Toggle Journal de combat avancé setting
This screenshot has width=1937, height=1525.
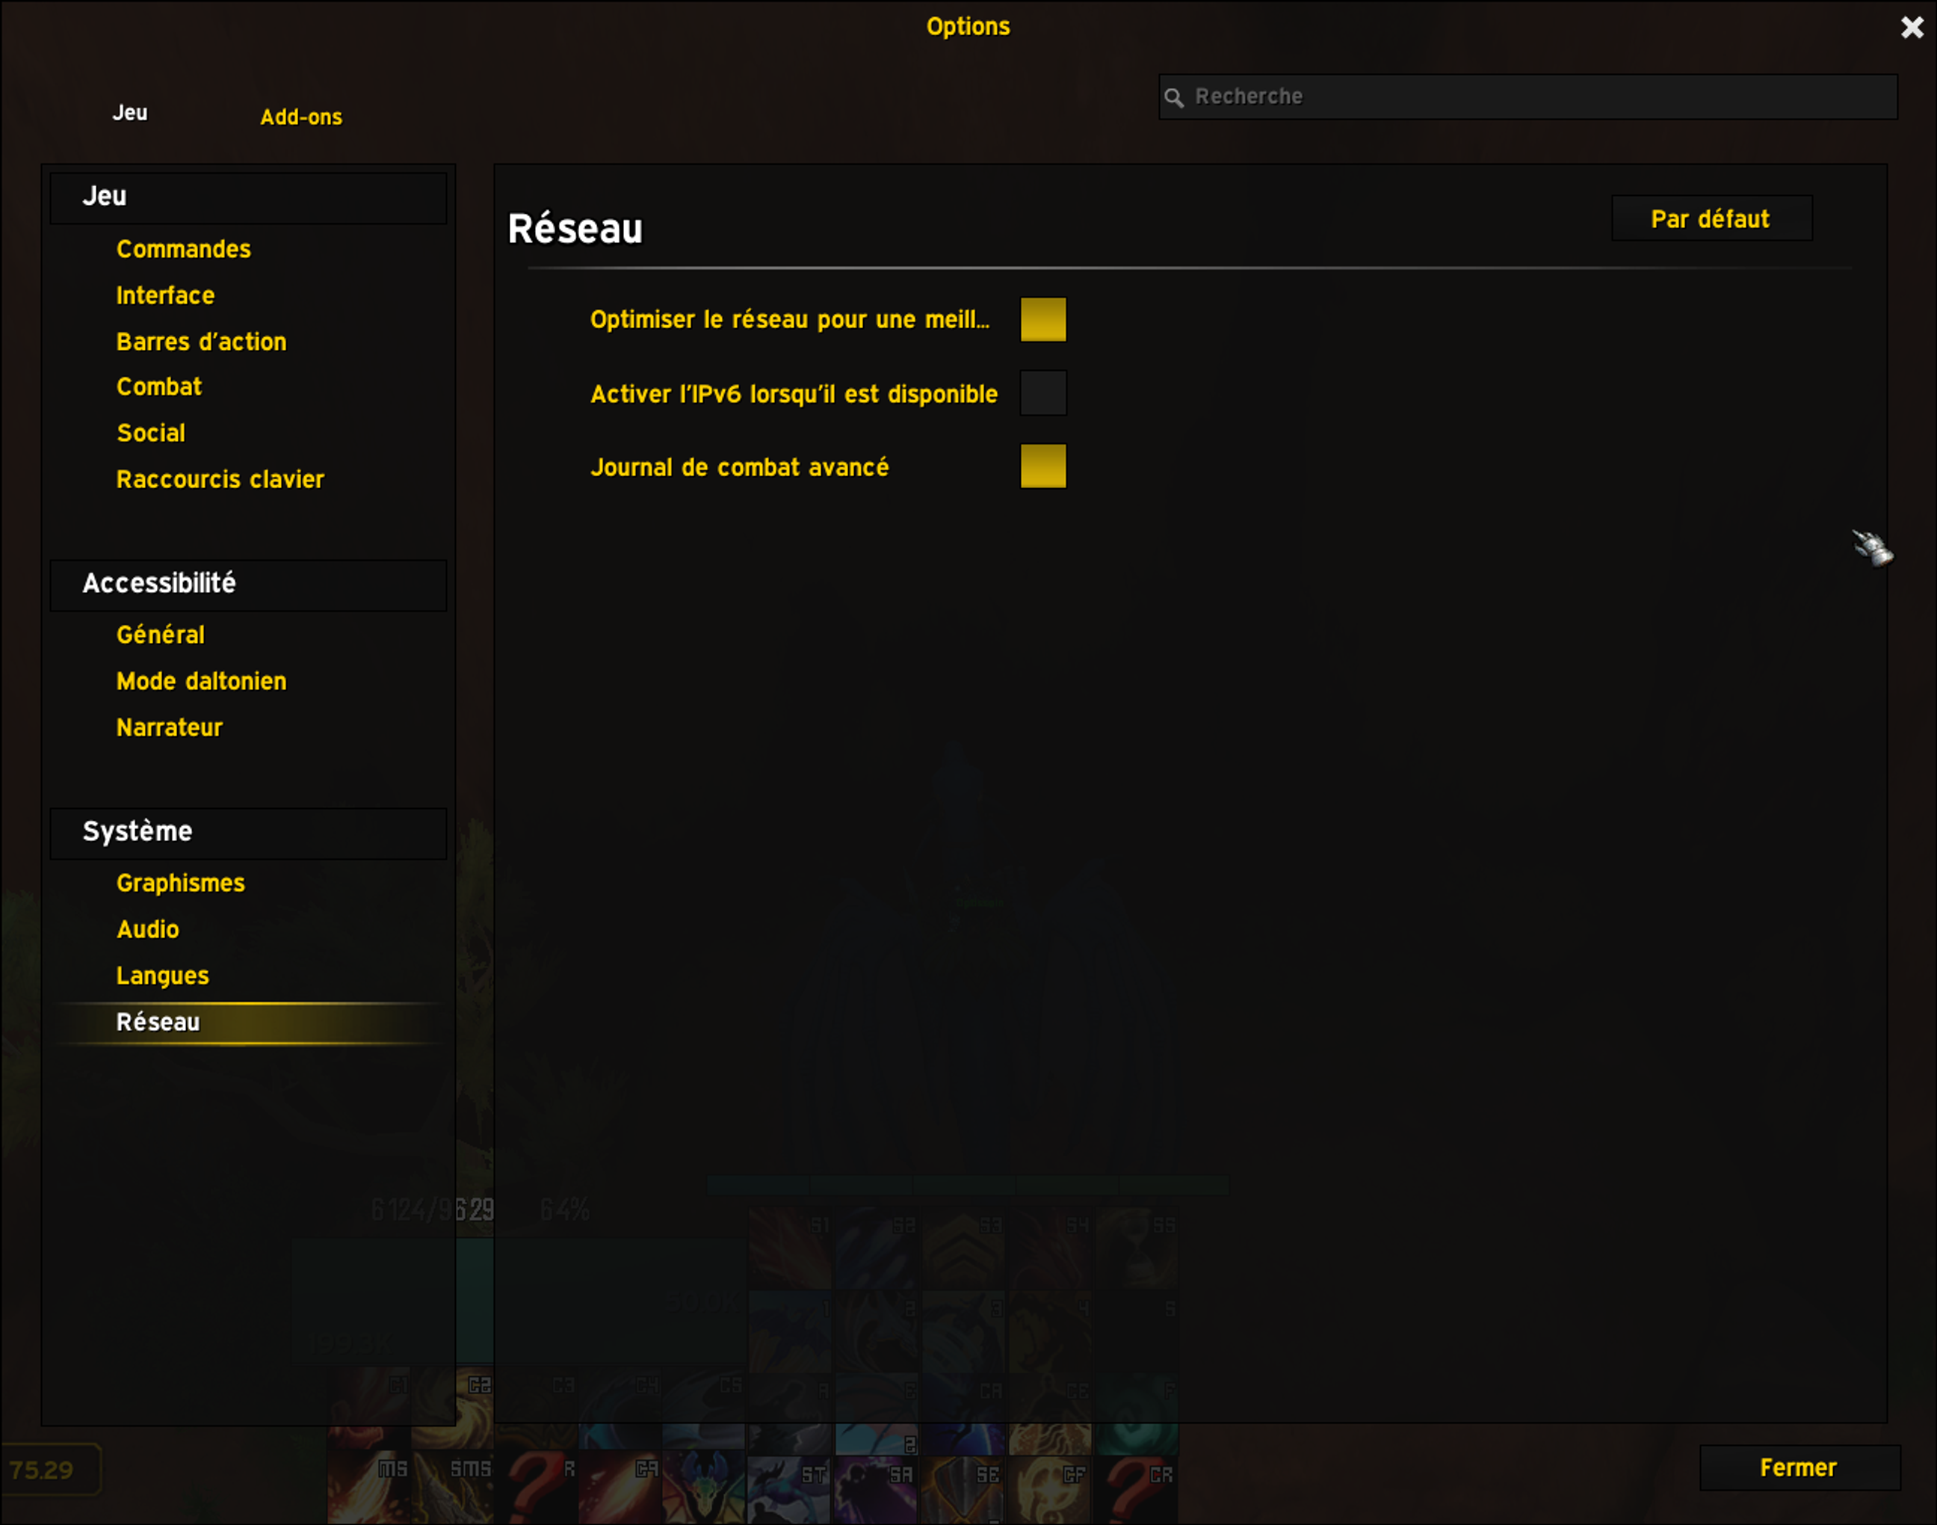(x=1041, y=467)
